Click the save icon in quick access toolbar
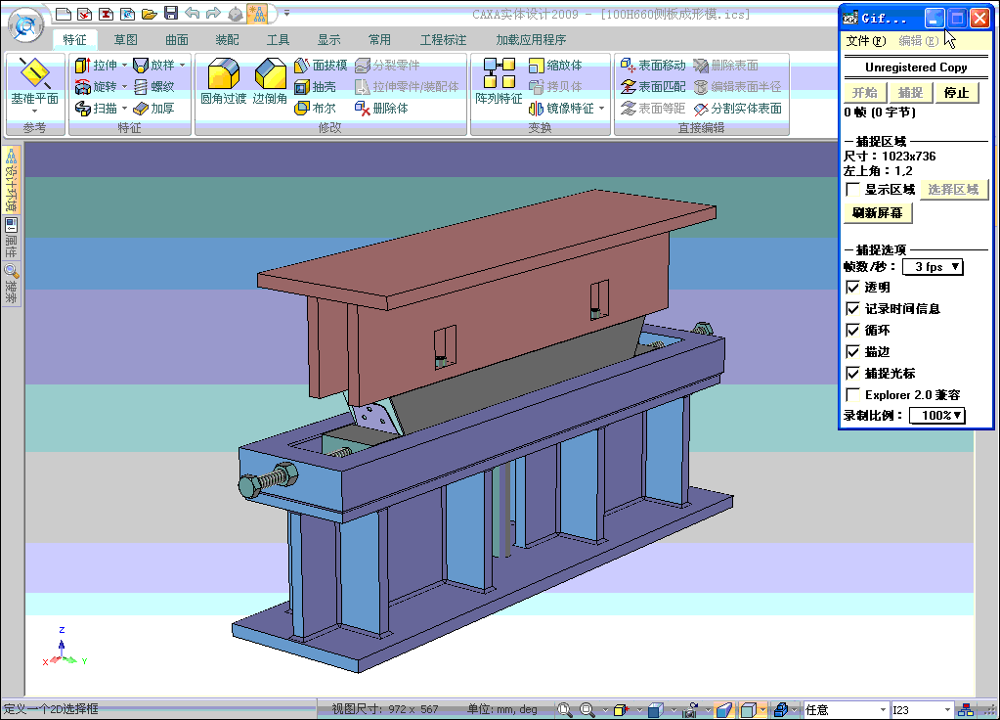1000x720 pixels. pos(171,14)
